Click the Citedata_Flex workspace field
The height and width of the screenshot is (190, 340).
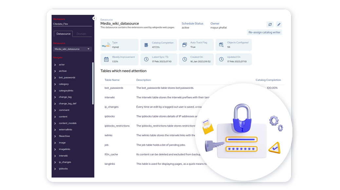point(72,24)
